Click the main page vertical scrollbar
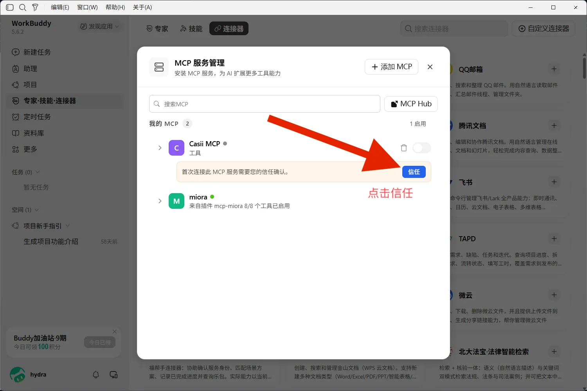587x391 pixels. [x=584, y=68]
